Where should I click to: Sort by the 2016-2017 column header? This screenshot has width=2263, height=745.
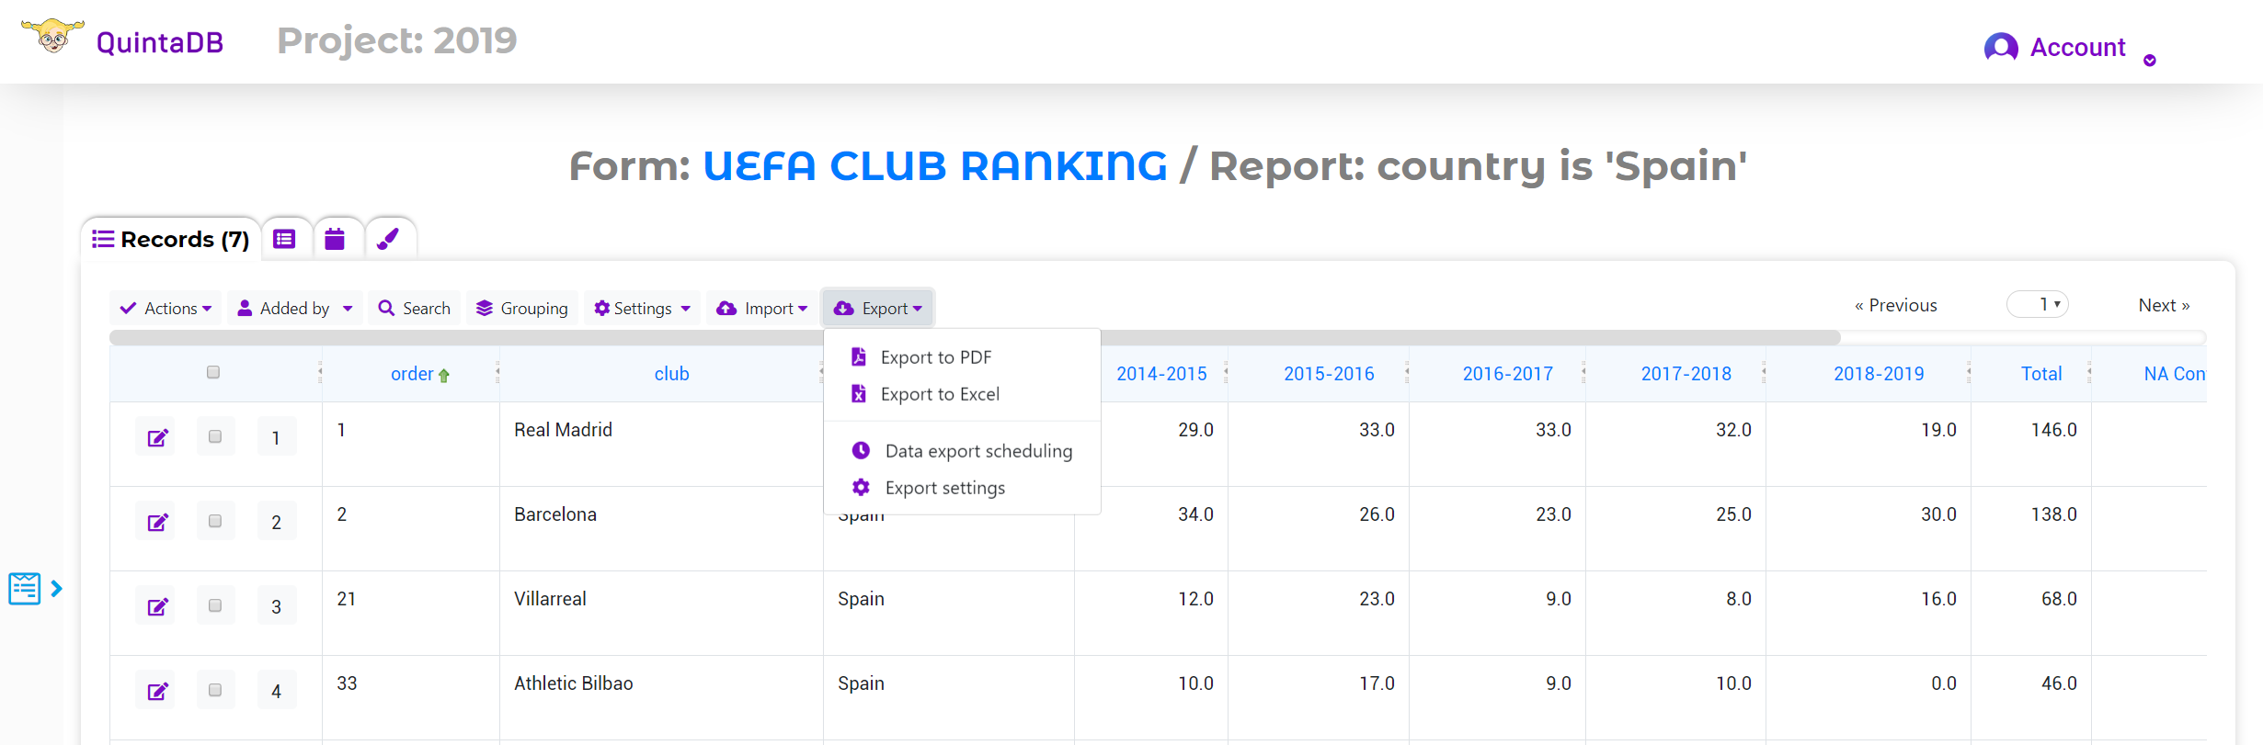[x=1508, y=374]
